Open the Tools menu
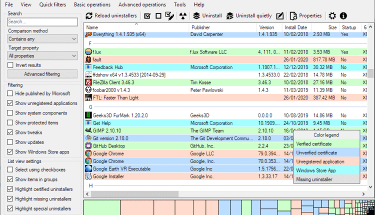The height and width of the screenshot is (215, 375). coord(180,4)
